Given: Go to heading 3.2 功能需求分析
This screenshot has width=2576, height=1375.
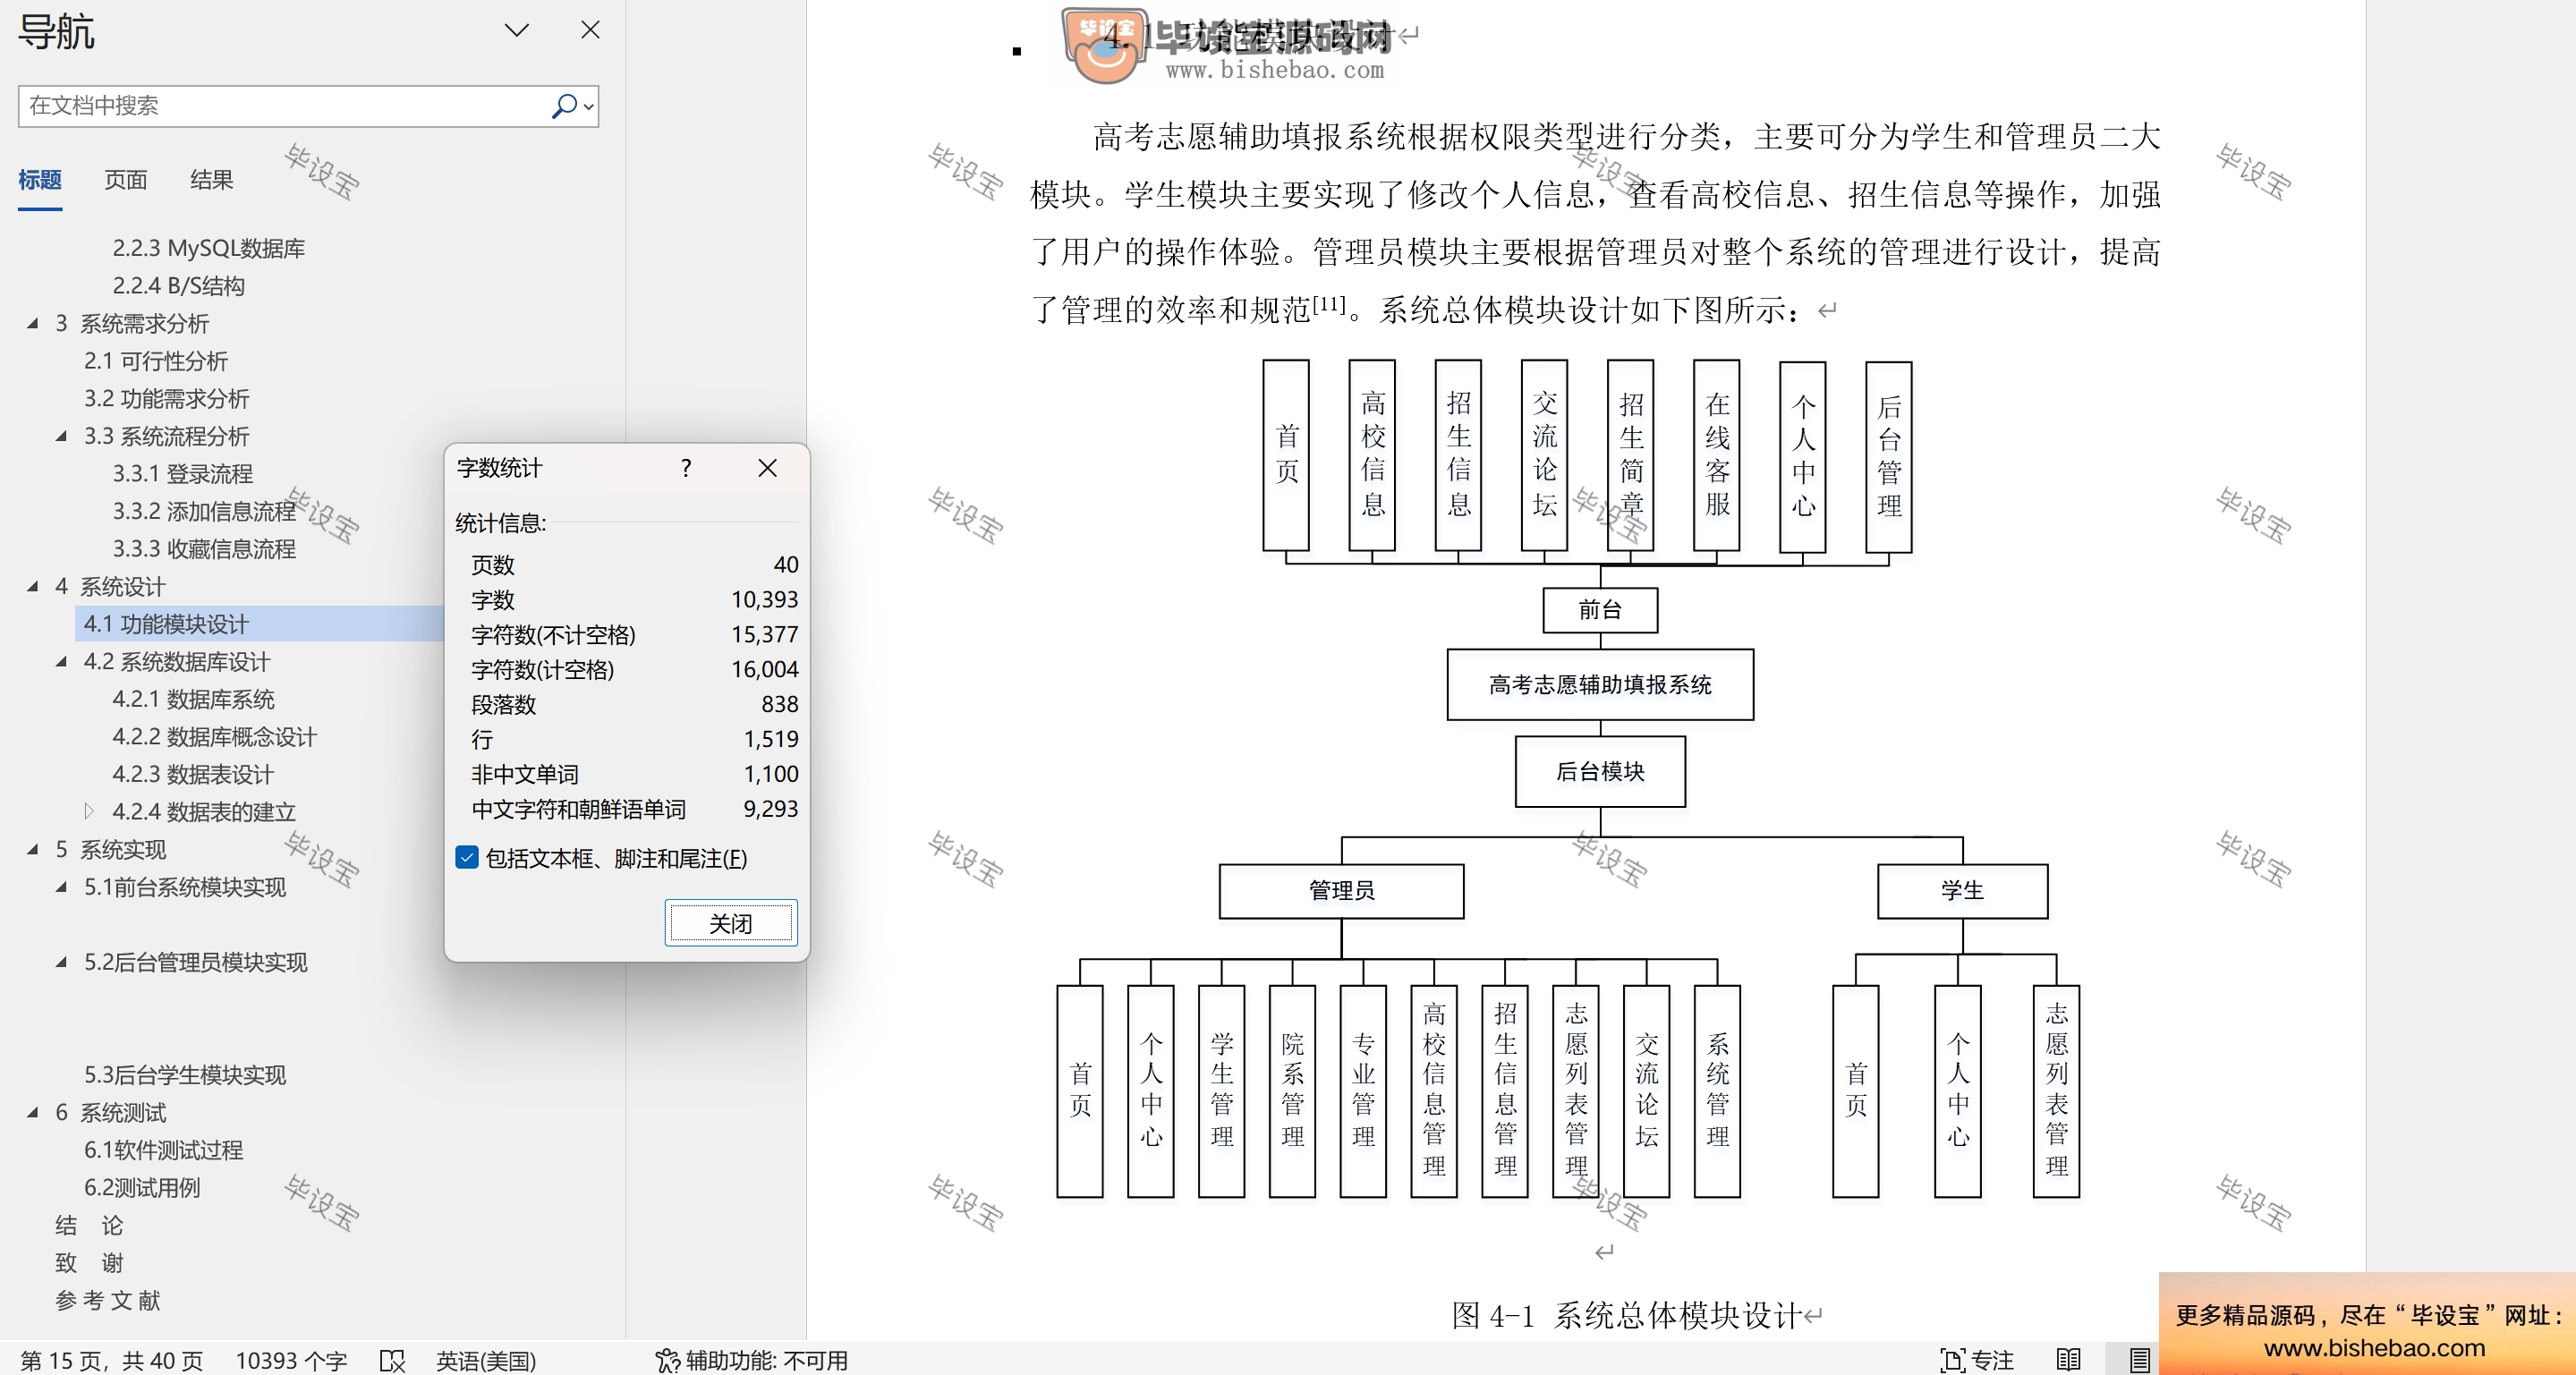Looking at the screenshot, I should (167, 398).
